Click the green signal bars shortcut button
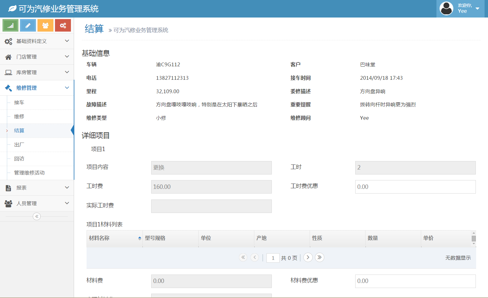 point(11,25)
